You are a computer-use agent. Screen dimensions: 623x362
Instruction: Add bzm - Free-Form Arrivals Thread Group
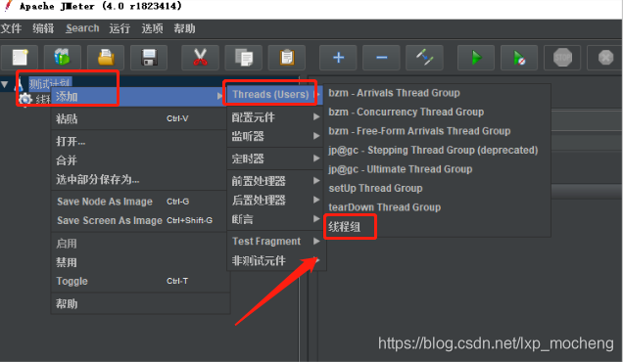pyautogui.click(x=437, y=131)
